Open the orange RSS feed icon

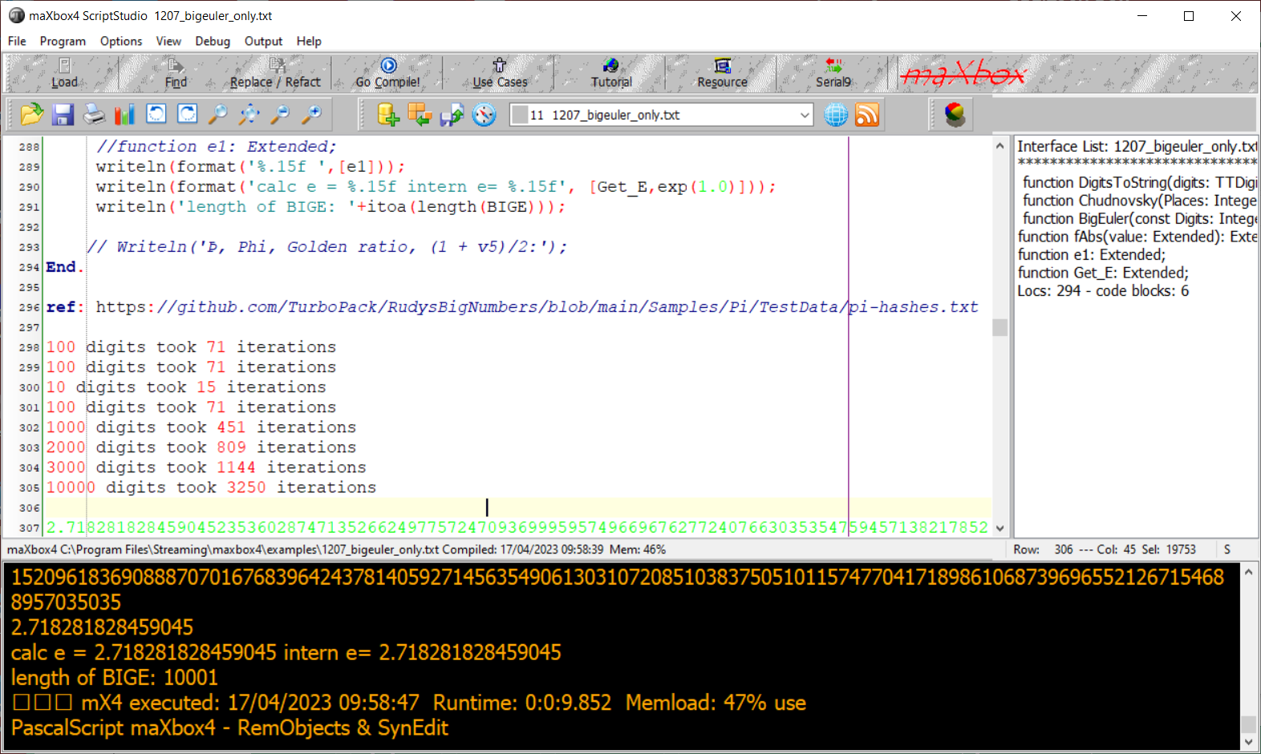click(x=867, y=115)
